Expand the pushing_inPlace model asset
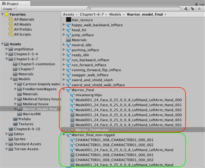205x168 pixels. pos(64,50)
